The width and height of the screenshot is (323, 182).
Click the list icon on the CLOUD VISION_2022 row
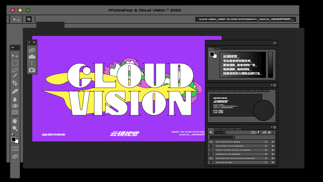(x=266, y=163)
